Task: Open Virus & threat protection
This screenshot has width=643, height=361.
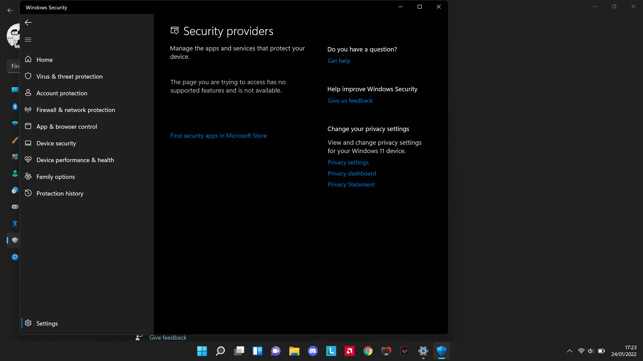Action: point(69,76)
